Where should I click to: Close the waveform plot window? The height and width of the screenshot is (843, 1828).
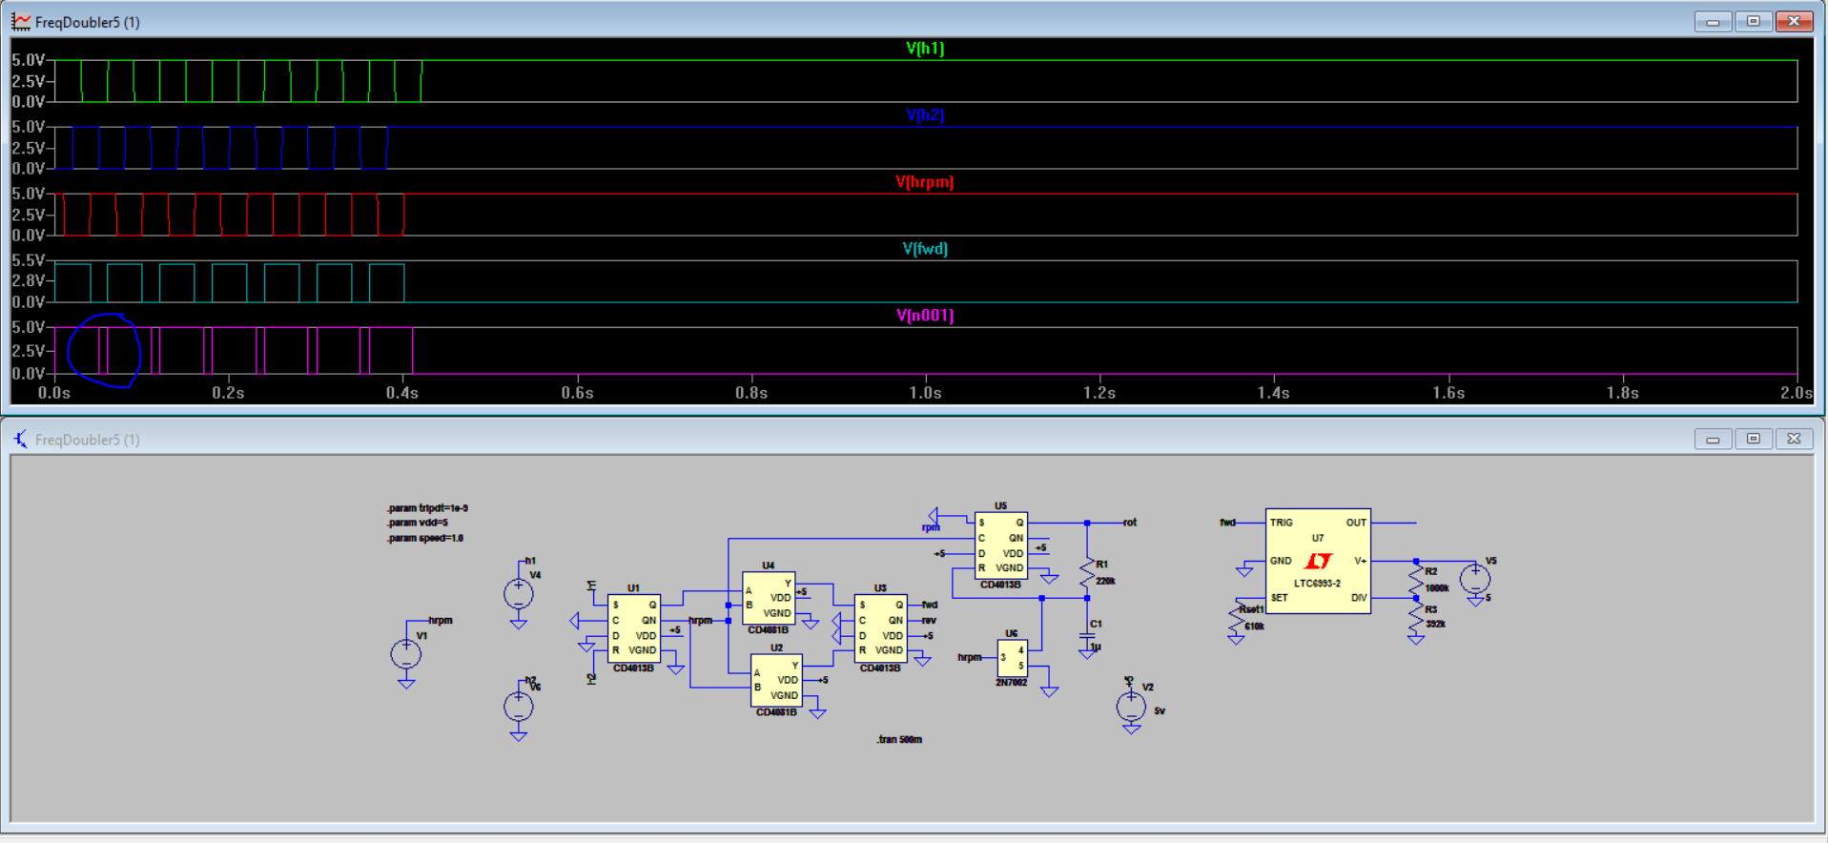1794,21
